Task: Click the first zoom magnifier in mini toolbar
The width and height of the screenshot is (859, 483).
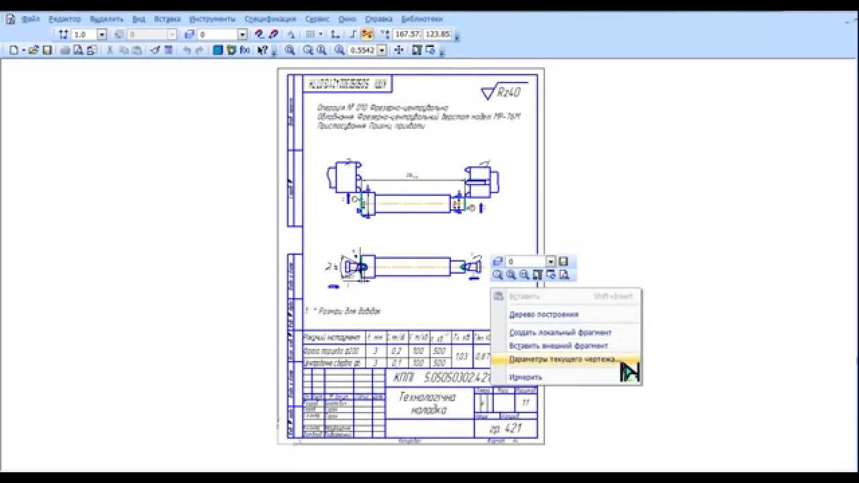Action: pos(497,274)
